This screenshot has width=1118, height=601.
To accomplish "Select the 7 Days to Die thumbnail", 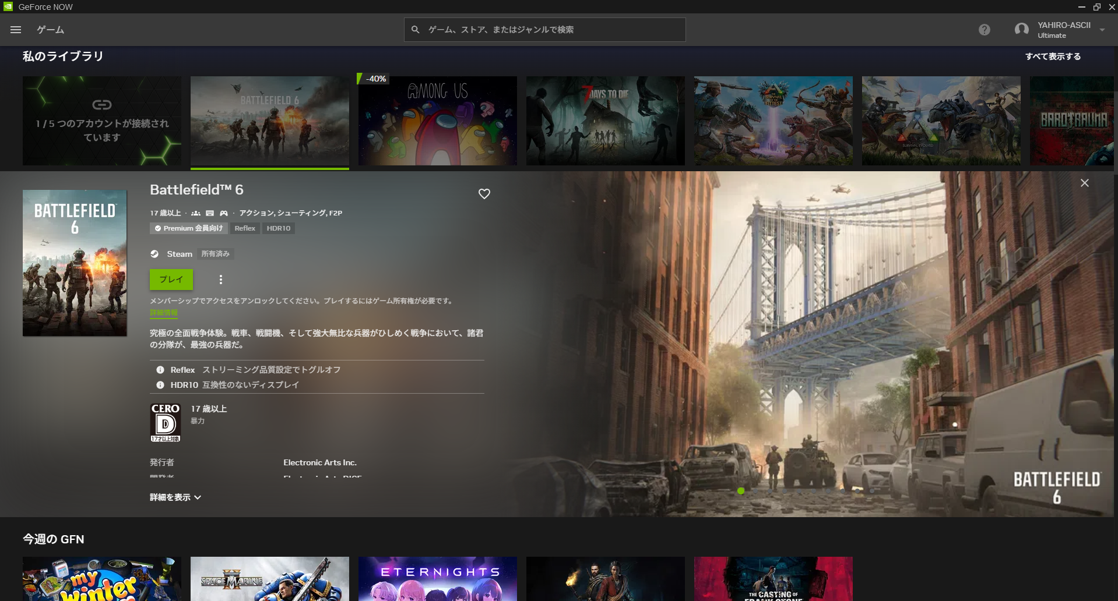I will pyautogui.click(x=606, y=121).
